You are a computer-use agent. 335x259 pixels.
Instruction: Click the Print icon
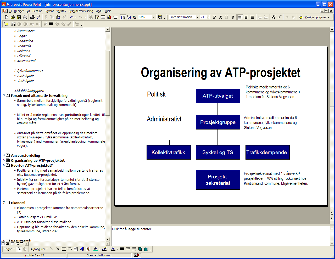click(x=32, y=17)
